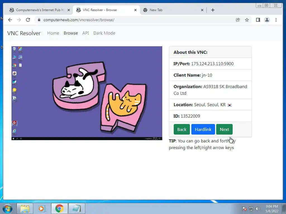Share this page via share icon
Image resolution: width=286 pixels, height=214 pixels.
pyautogui.click(x=238, y=20)
